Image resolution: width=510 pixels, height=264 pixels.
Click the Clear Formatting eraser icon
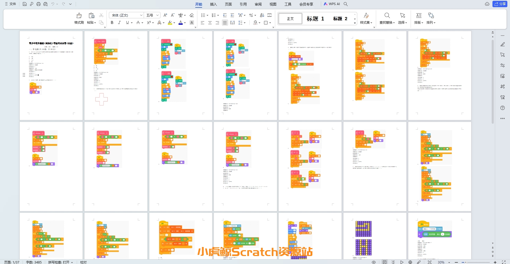(x=192, y=15)
